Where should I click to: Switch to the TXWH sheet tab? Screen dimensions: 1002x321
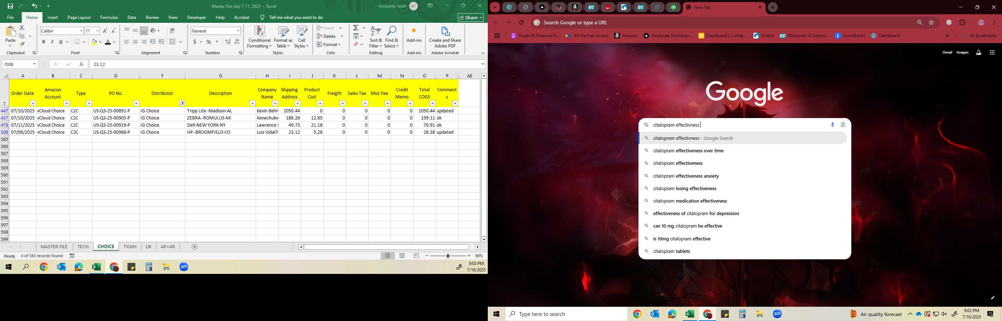[x=130, y=247]
